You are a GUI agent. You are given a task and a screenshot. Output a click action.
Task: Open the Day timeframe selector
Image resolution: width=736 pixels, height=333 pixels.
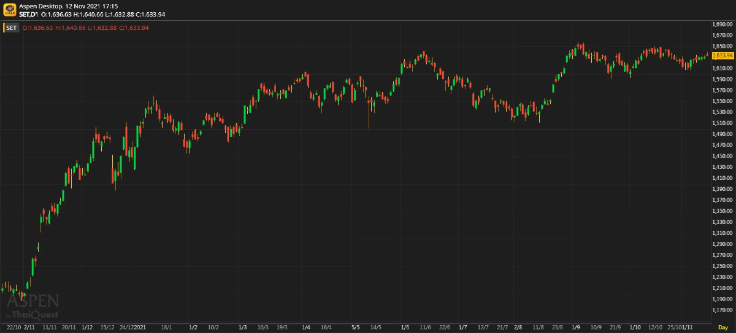pyautogui.click(x=723, y=328)
